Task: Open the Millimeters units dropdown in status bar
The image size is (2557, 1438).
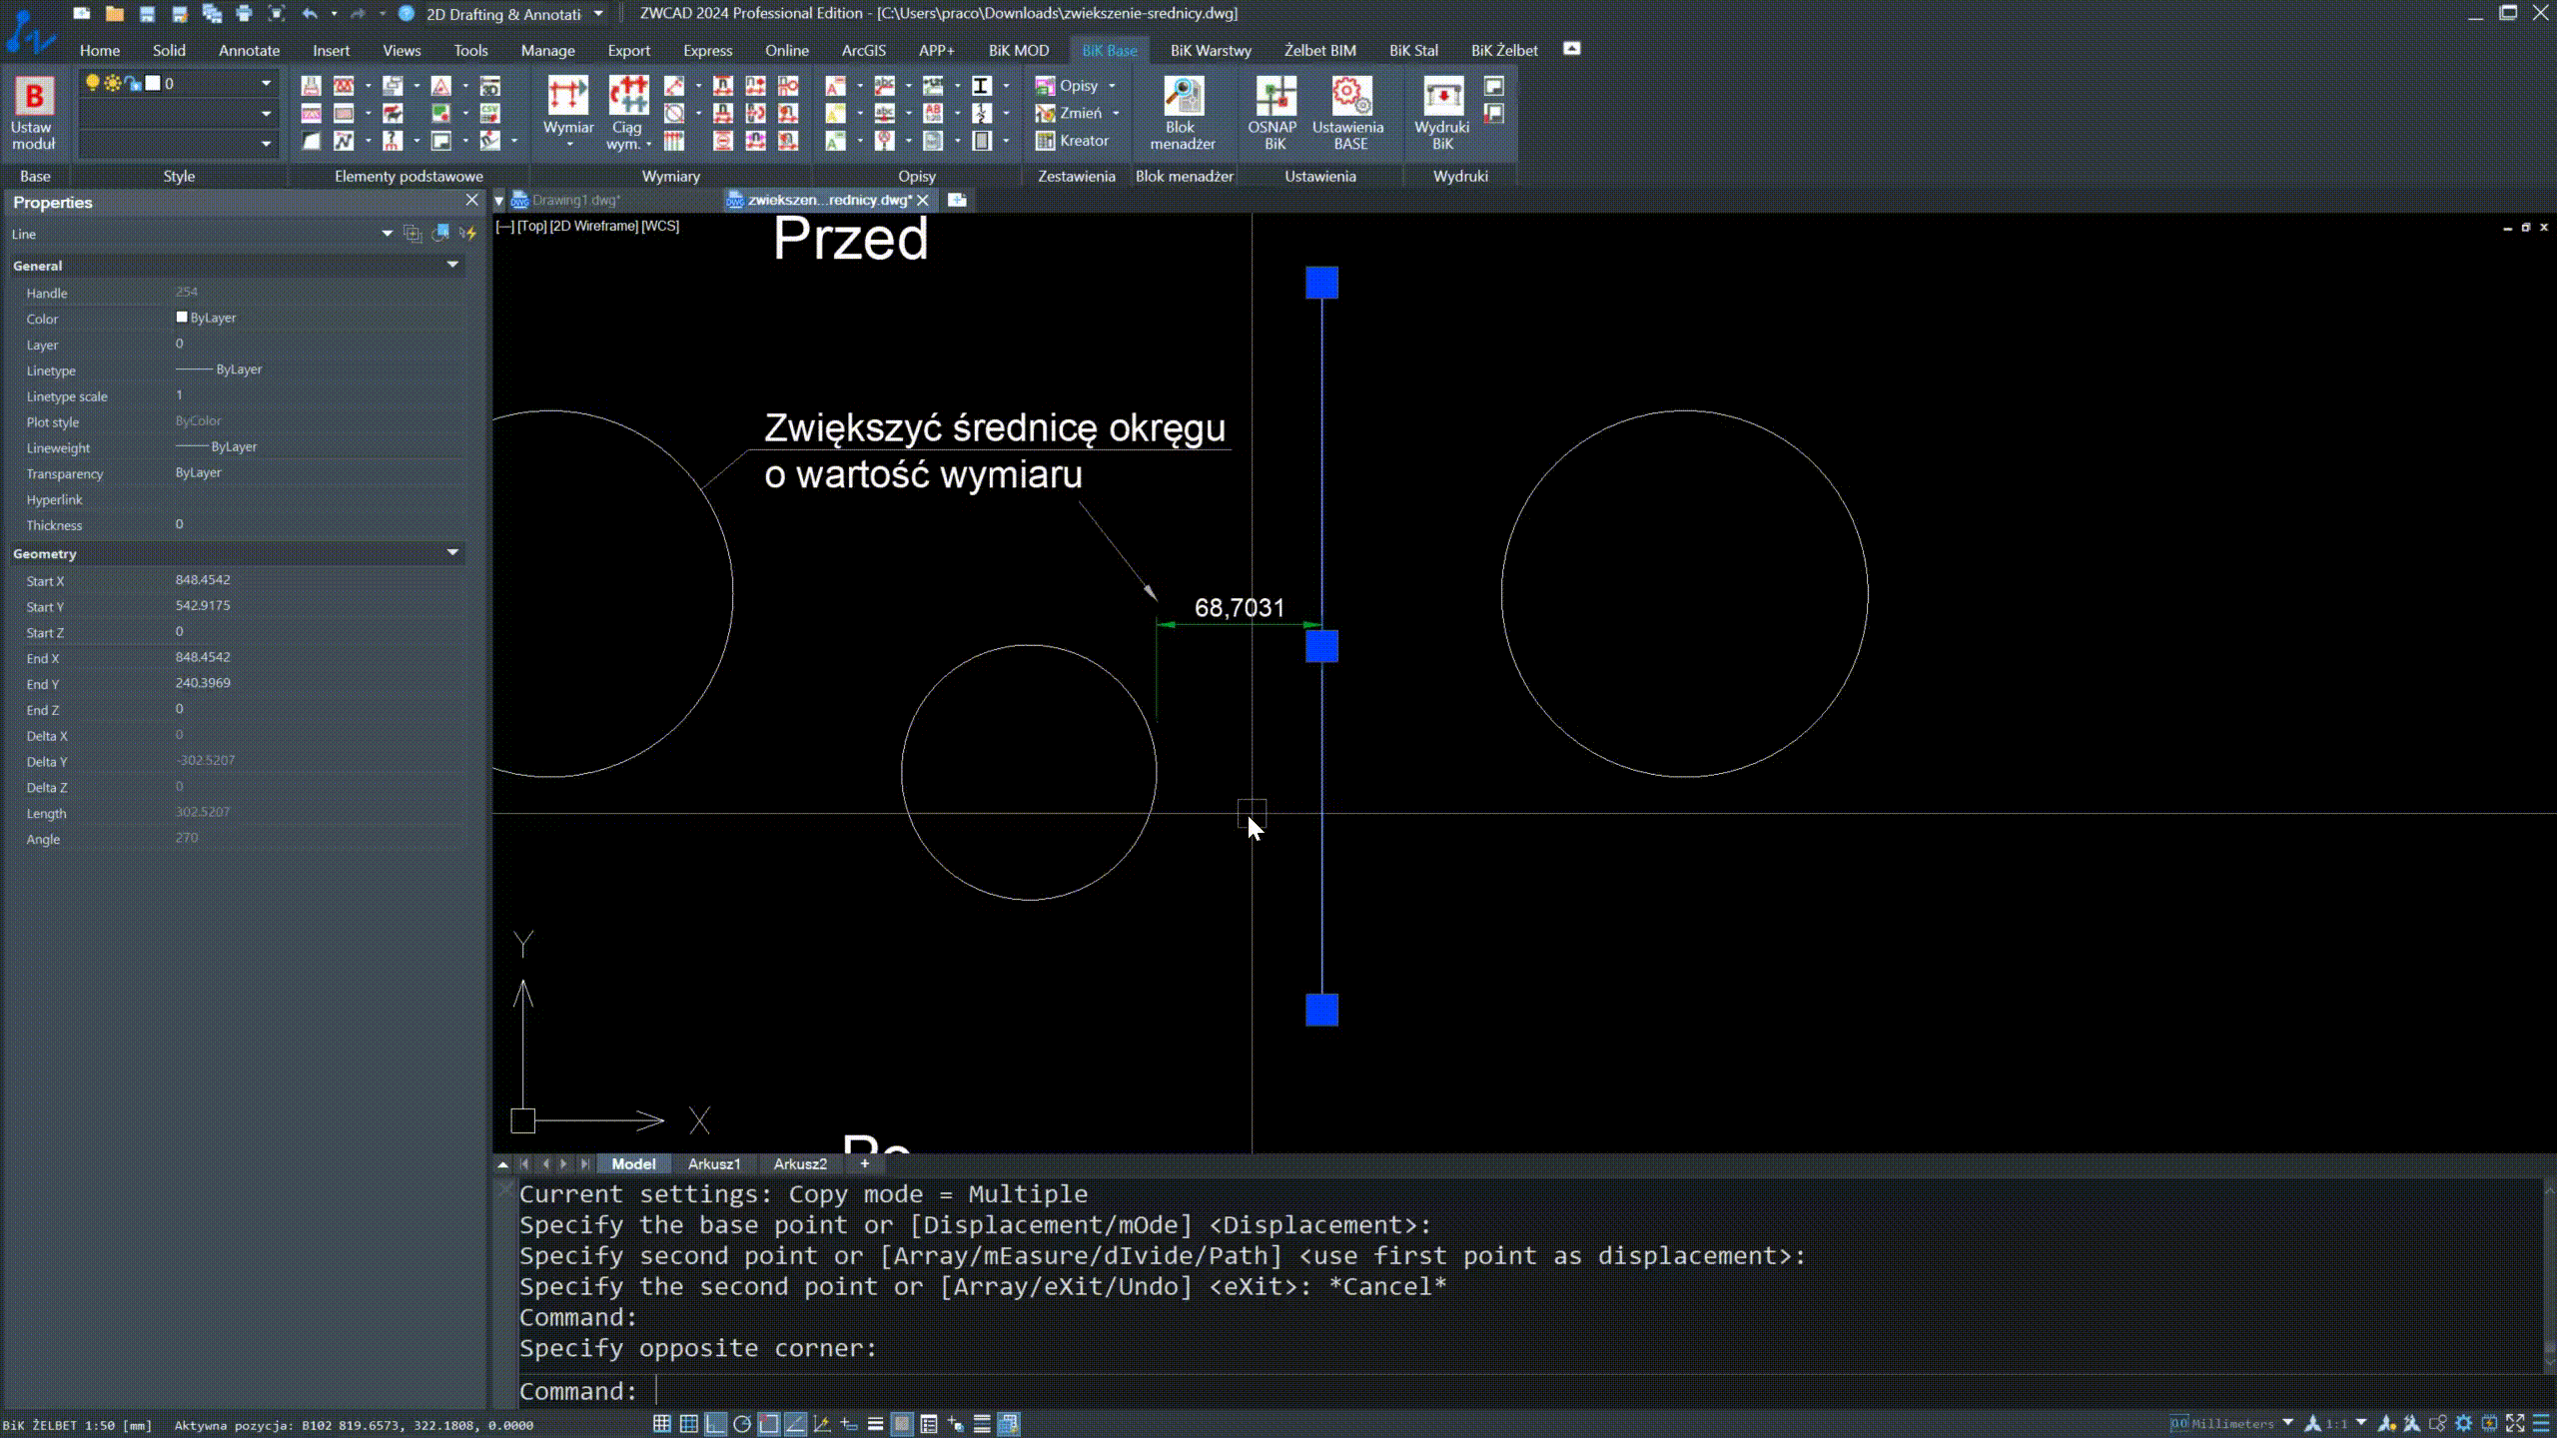Action: pos(2288,1423)
